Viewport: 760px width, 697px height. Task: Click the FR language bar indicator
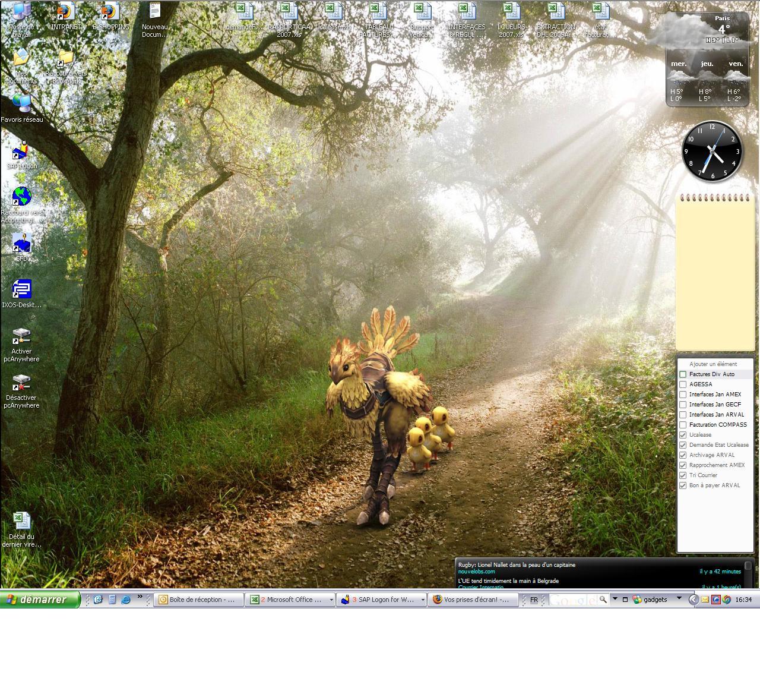coord(534,600)
